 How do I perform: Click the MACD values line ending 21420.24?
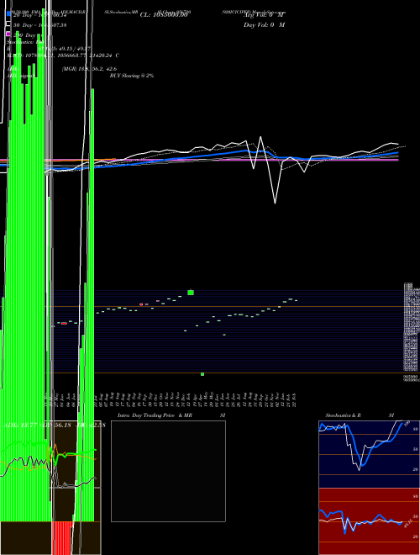(63, 55)
